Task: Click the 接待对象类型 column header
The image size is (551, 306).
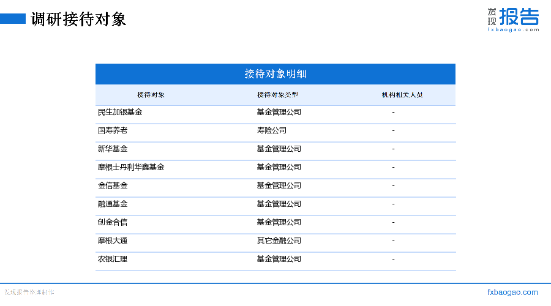Action: (x=277, y=95)
